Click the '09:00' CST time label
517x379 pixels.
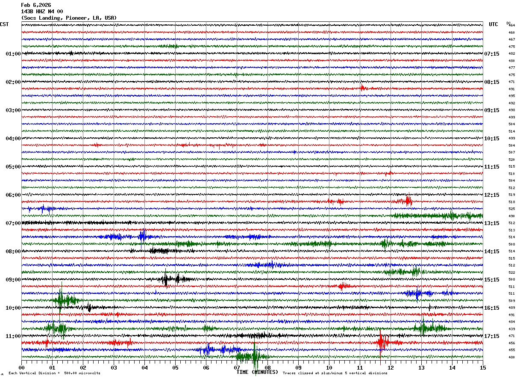pos(13,280)
